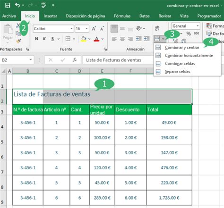
Task: Click the insert function fx icon
Action: tap(75, 60)
